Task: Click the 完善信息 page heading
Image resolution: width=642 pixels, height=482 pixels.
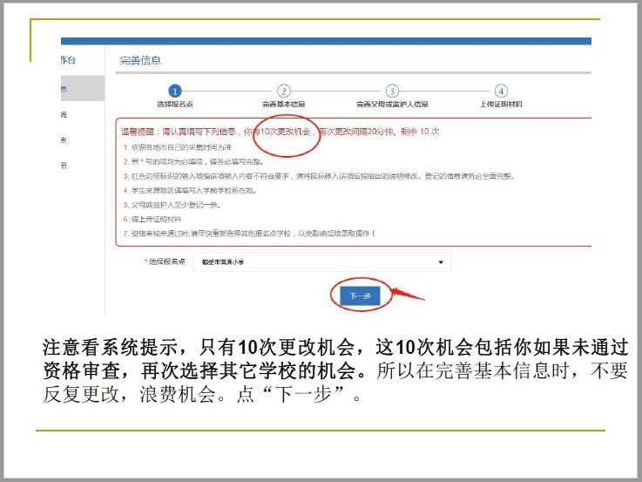Action: pos(140,61)
